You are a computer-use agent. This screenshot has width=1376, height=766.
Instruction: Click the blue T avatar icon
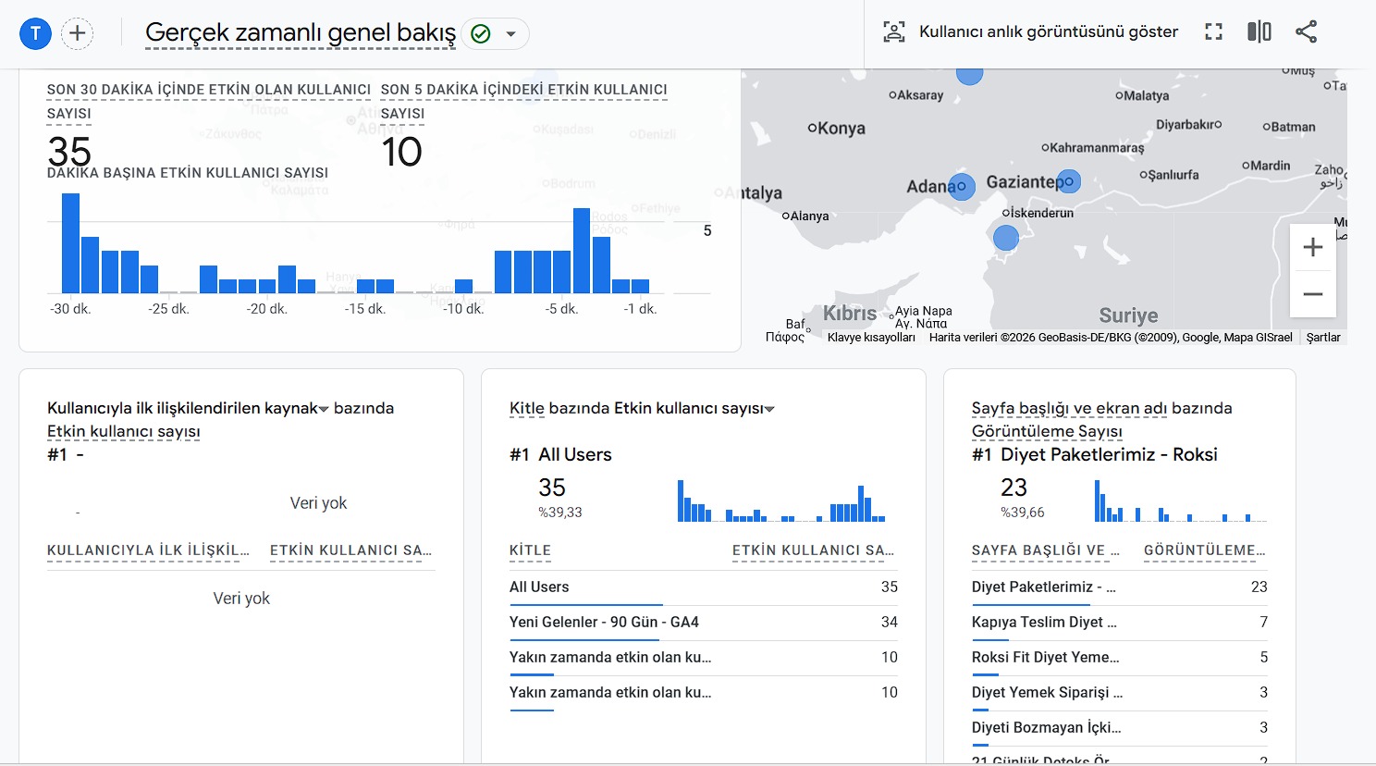(35, 34)
